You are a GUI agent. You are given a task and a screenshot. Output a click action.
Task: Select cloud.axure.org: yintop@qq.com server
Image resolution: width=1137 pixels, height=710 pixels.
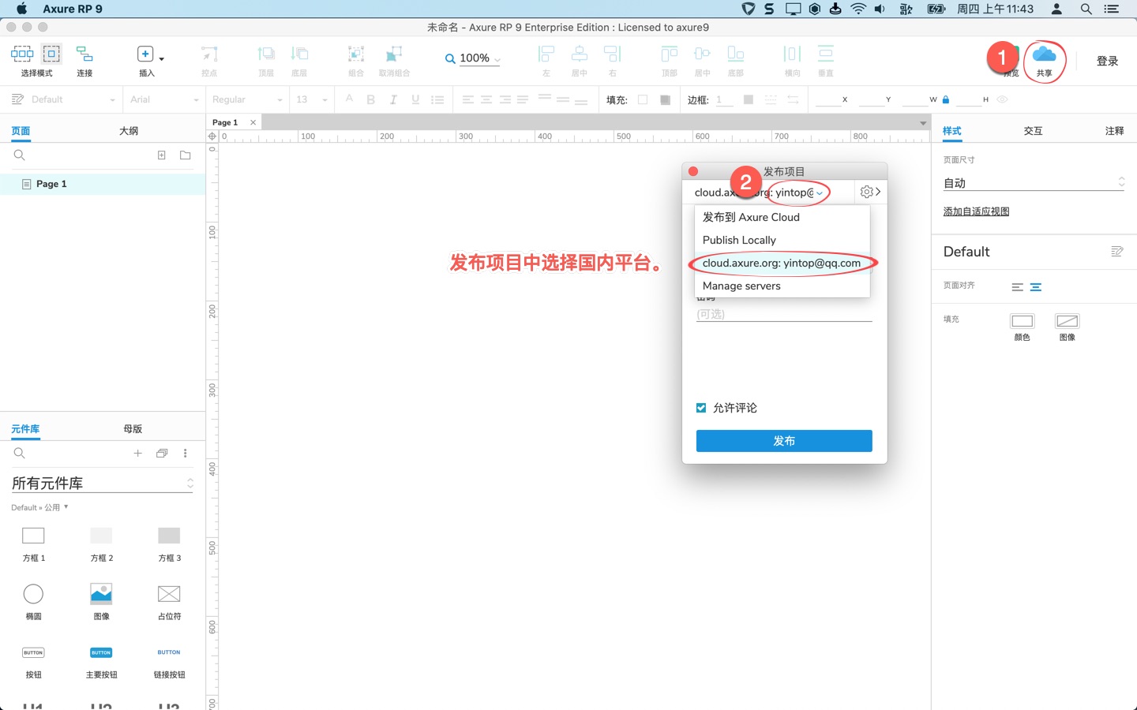(782, 263)
